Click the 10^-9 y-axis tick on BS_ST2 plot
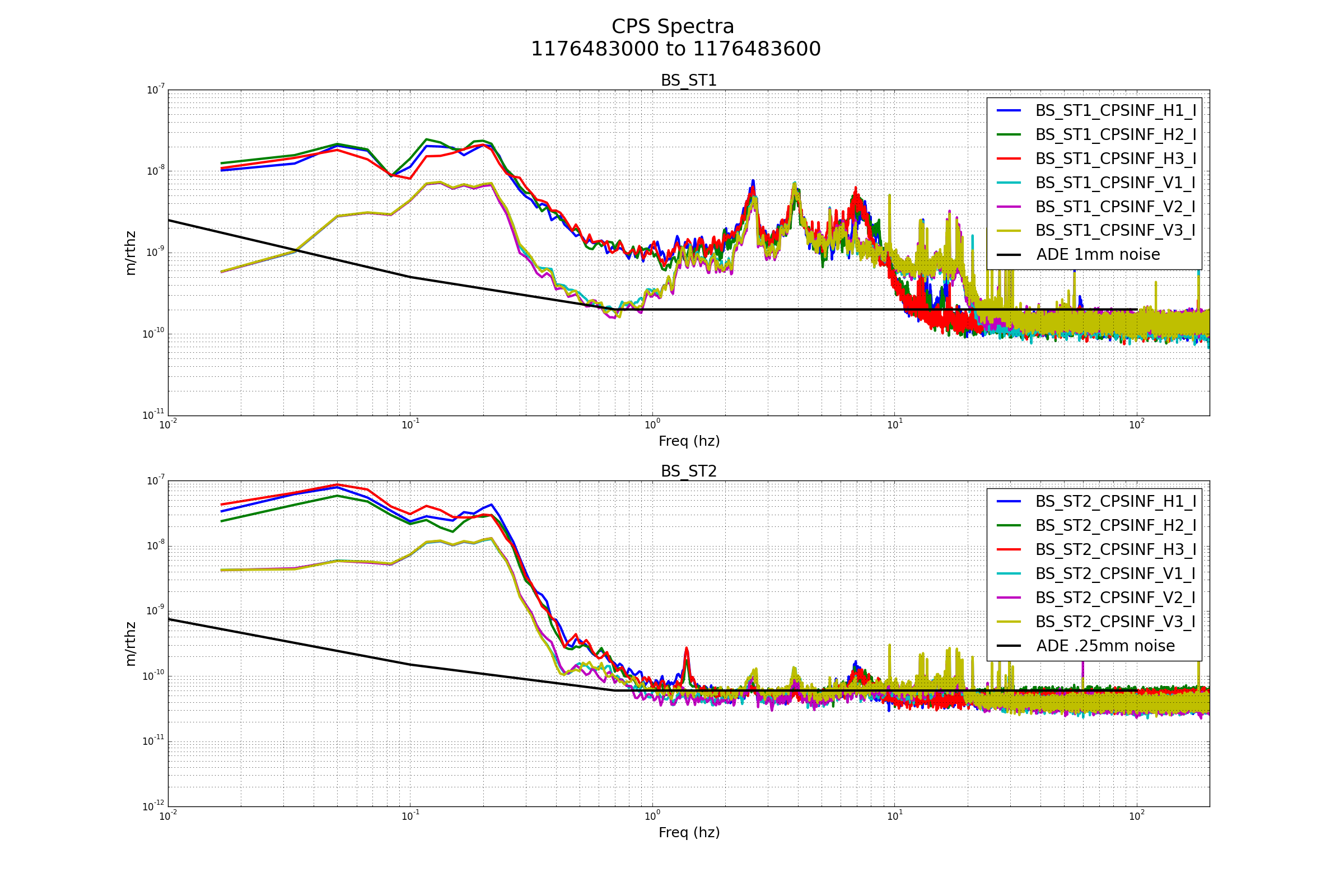Viewport: 1344px width, 896px height. click(x=156, y=611)
